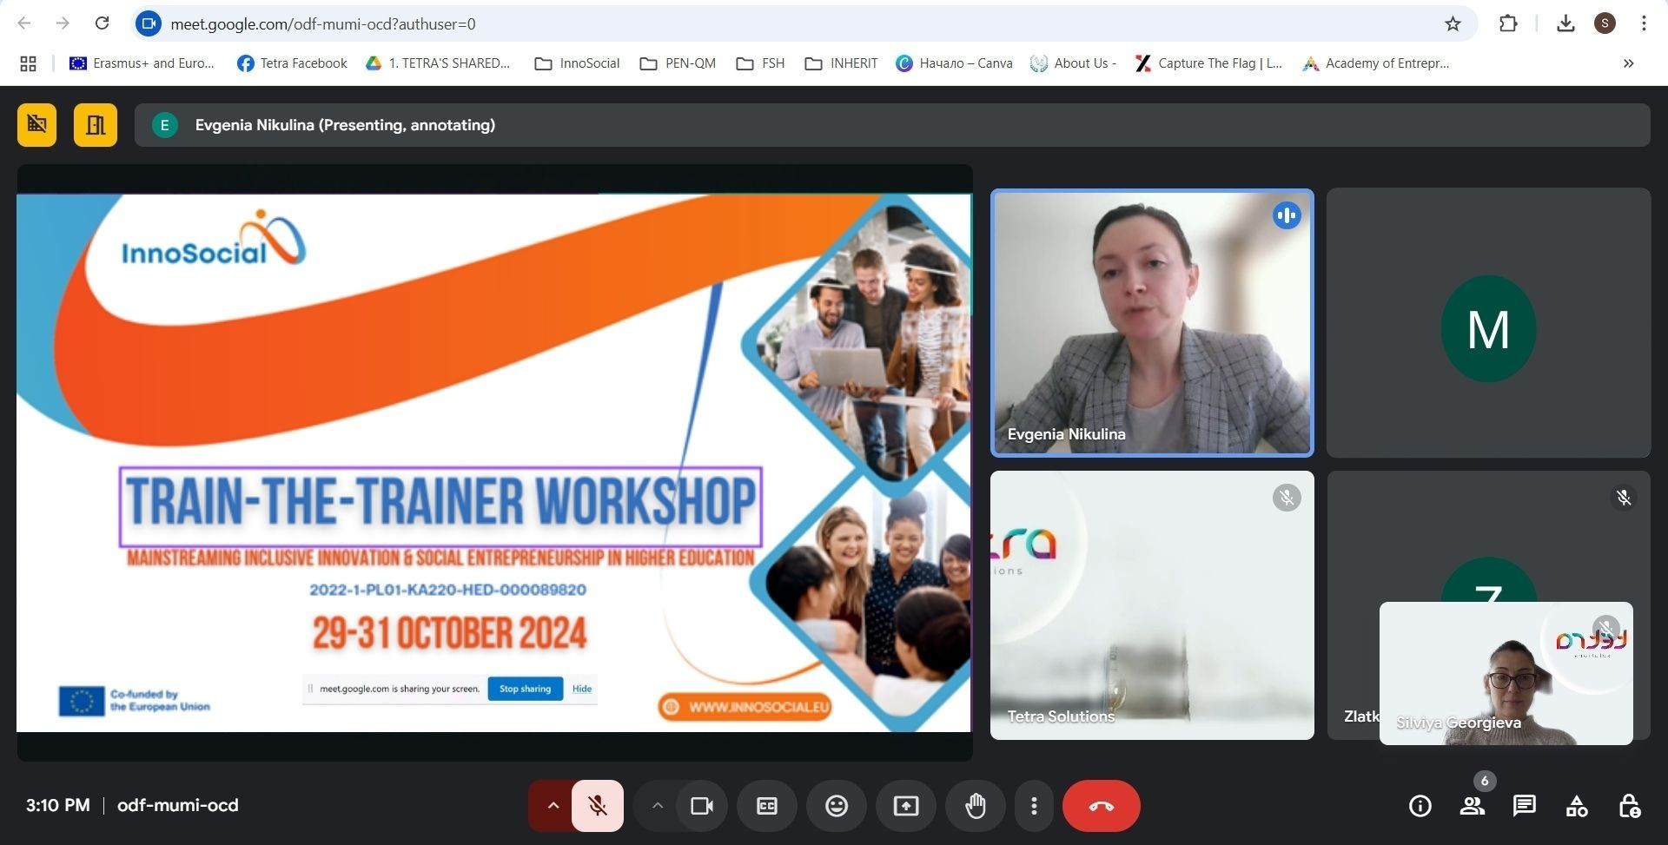1668x845 pixels.
Task: Open the activities panel
Action: click(1577, 806)
